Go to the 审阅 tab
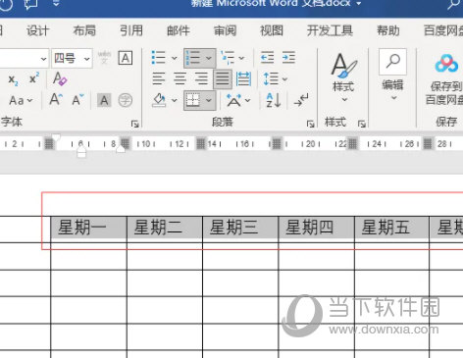This screenshot has width=463, height=358. [x=225, y=30]
